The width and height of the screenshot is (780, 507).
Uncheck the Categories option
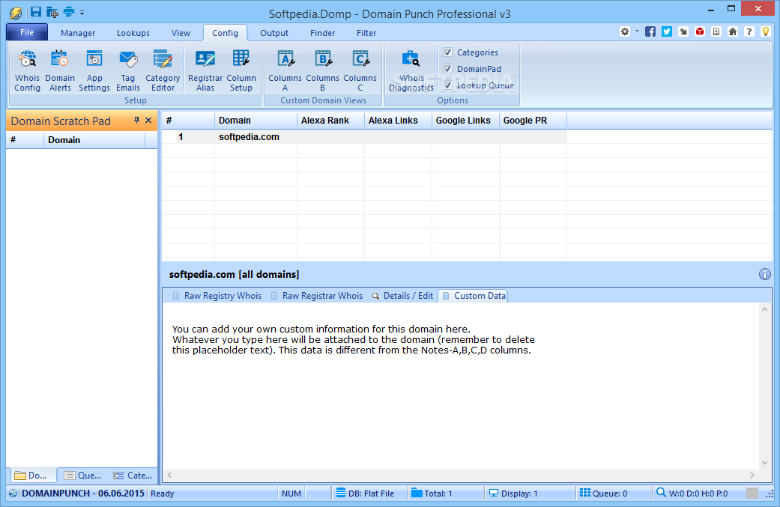(x=448, y=52)
